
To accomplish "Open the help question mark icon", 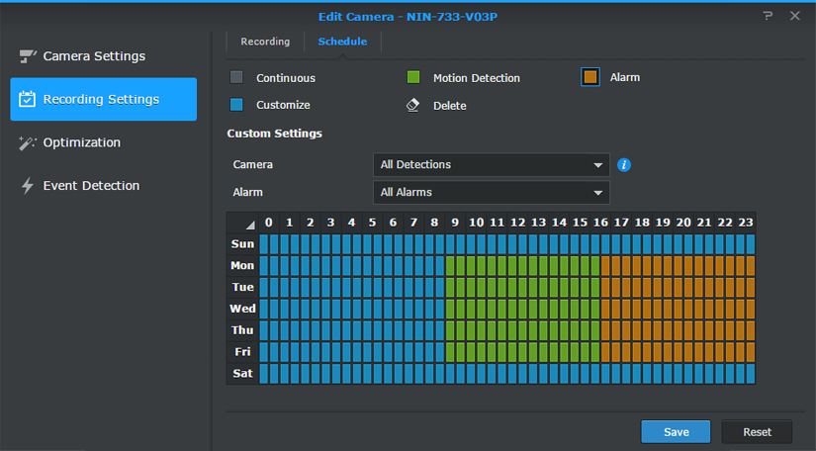I will click(x=768, y=16).
